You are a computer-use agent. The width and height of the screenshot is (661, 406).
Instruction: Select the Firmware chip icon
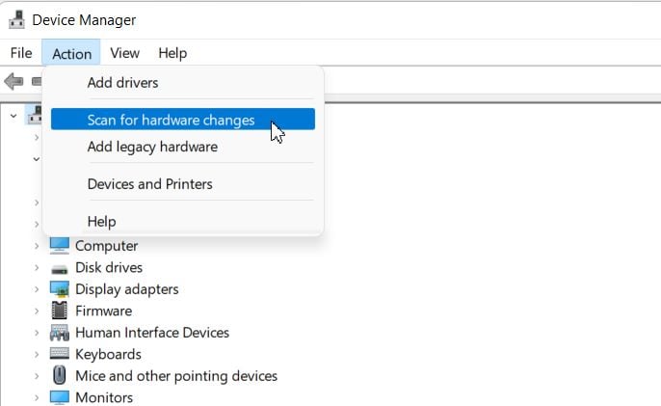click(60, 311)
